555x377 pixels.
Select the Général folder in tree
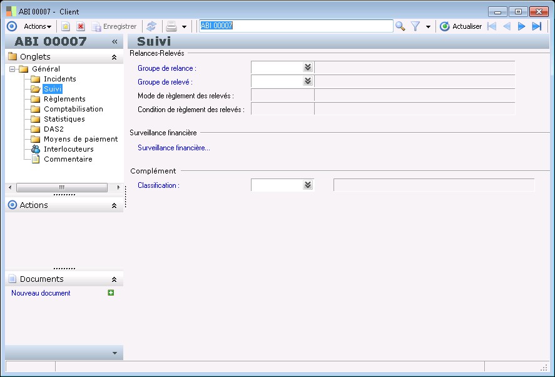point(46,69)
